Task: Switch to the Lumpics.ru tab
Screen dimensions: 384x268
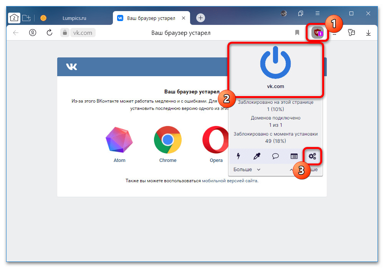Action: 74,18
